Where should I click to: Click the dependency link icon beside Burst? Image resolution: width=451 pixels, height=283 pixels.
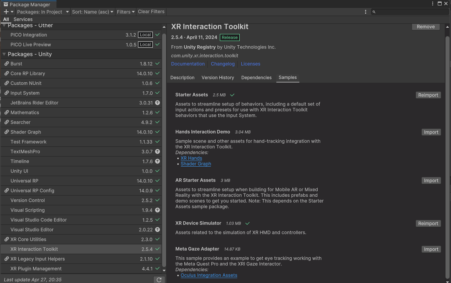(6, 64)
